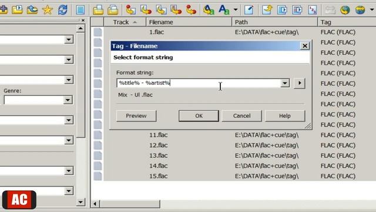Close the Tag - Filename dialog with X
Screen dimensions: 376x212
[305, 46]
